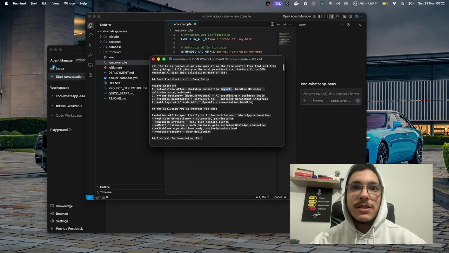Open the View menu
The height and width of the screenshot is (253, 449).
click(56, 4)
